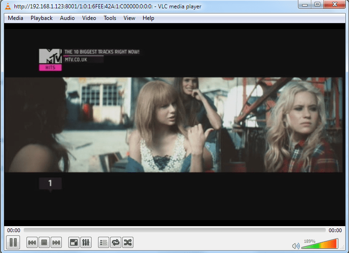Image resolution: width=349 pixels, height=253 pixels.
Task: Toggle fullscreen video mode
Action: [74, 242]
